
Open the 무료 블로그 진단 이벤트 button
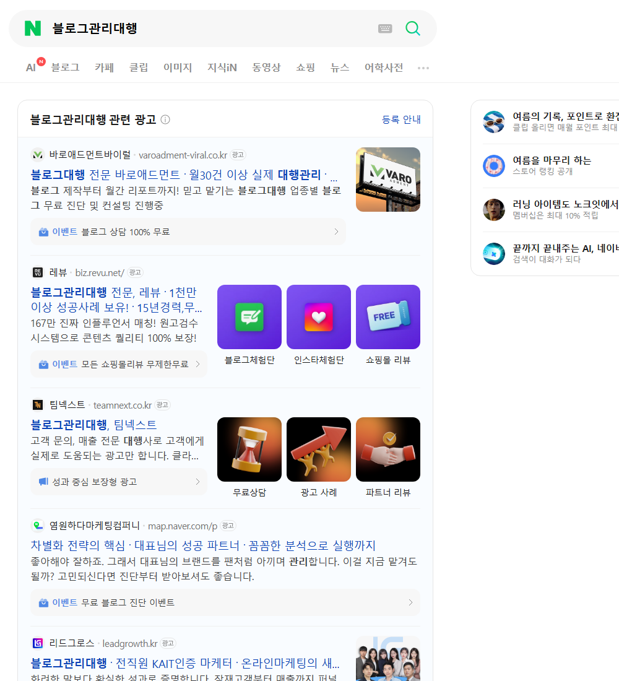tap(225, 602)
